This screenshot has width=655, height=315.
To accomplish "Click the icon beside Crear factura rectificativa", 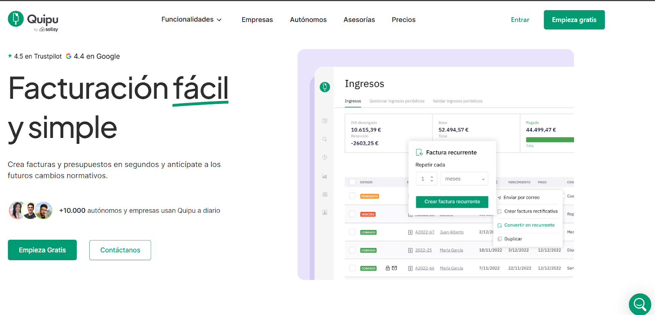I will pyautogui.click(x=499, y=211).
